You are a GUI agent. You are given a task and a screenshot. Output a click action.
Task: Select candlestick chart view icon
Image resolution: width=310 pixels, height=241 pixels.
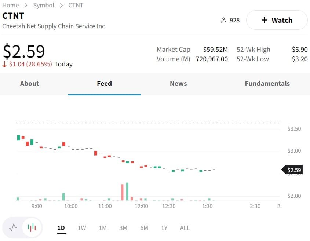(x=32, y=228)
